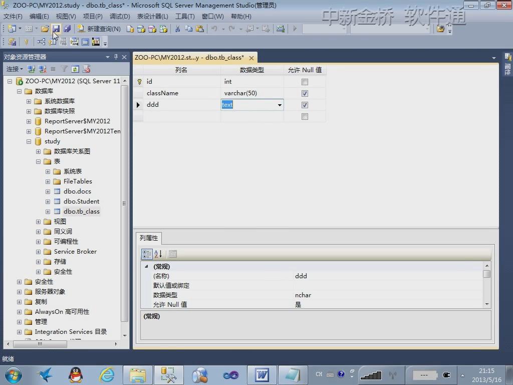
Task: Collapse the 常规 properties group
Action: pos(147,267)
